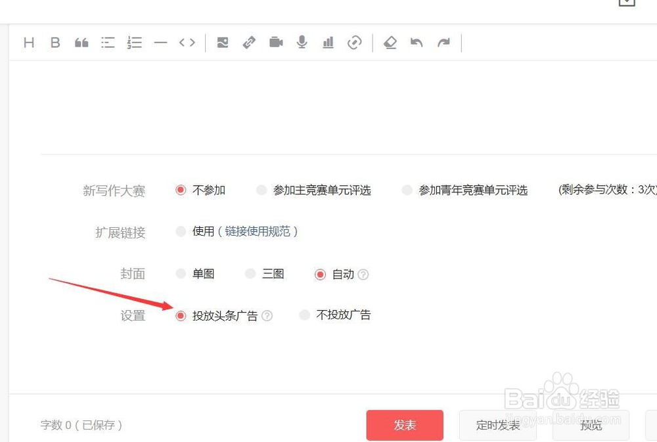The image size is (657, 442).
Task: Insert a hyperlink
Action: tap(249, 42)
